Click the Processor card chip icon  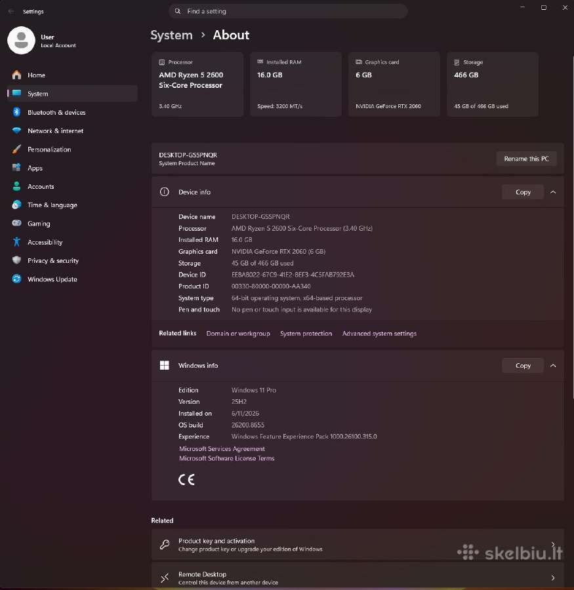click(x=161, y=62)
